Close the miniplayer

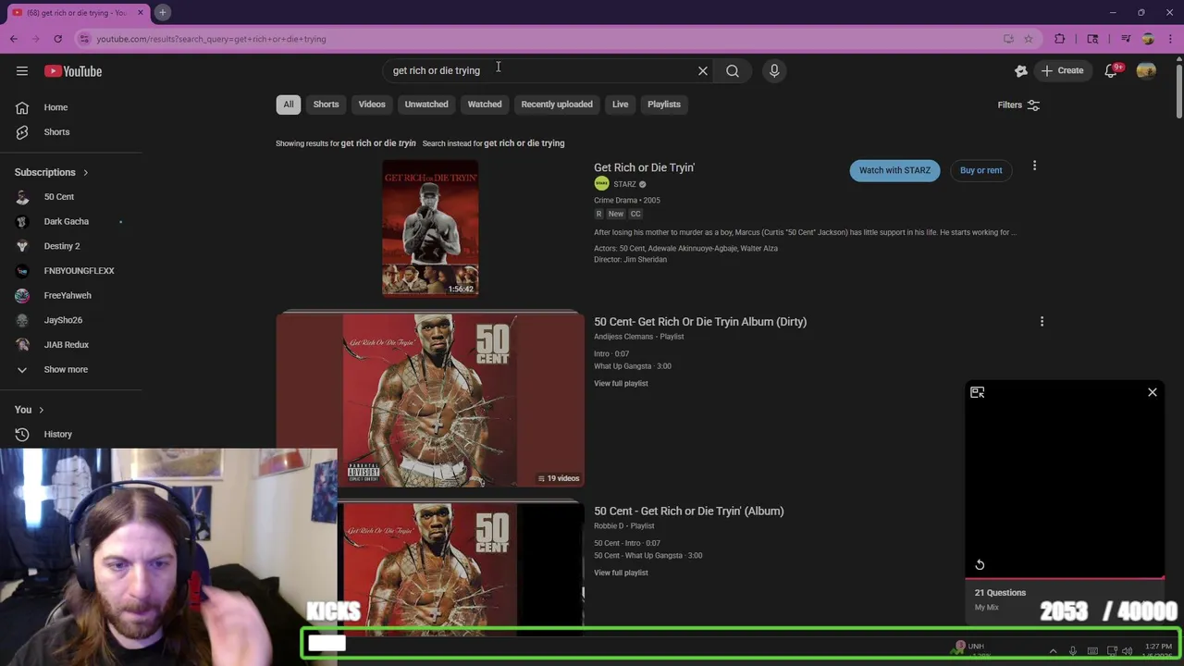point(1153,393)
